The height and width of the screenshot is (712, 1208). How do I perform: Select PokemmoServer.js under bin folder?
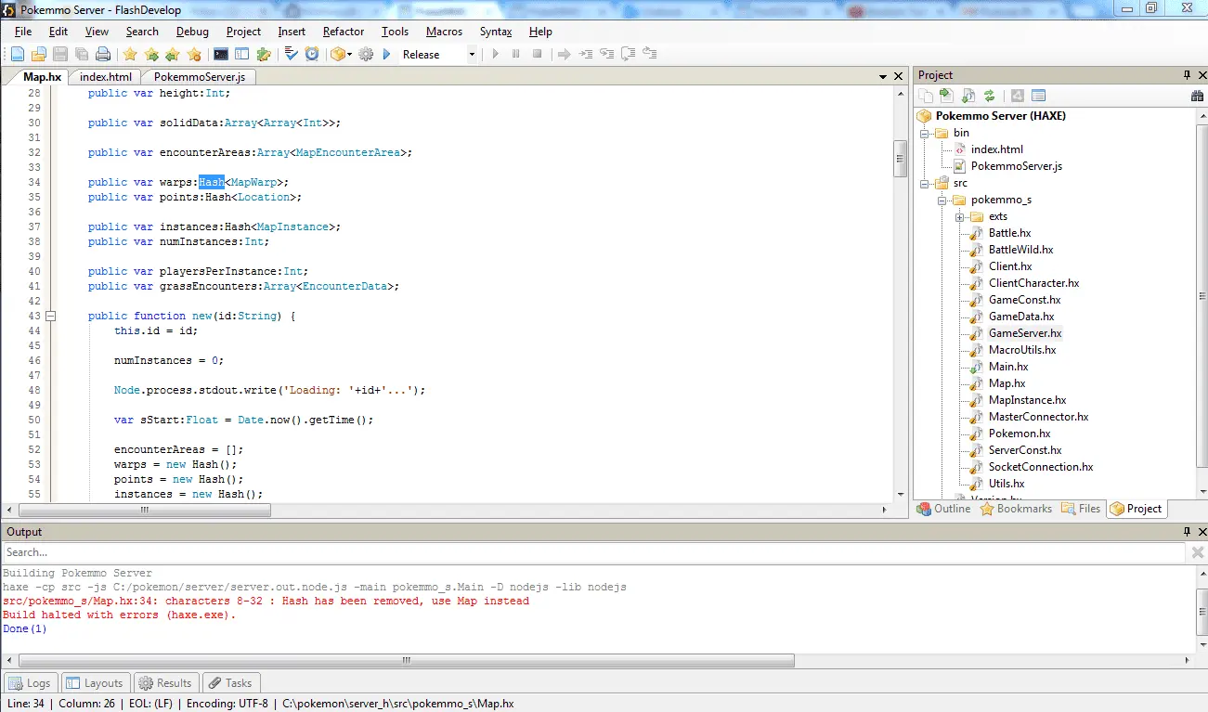[1016, 166]
